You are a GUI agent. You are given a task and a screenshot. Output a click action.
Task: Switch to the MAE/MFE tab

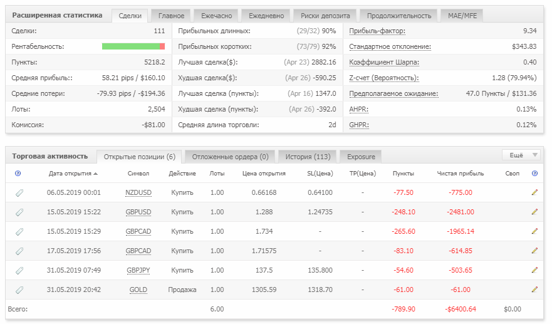(462, 16)
